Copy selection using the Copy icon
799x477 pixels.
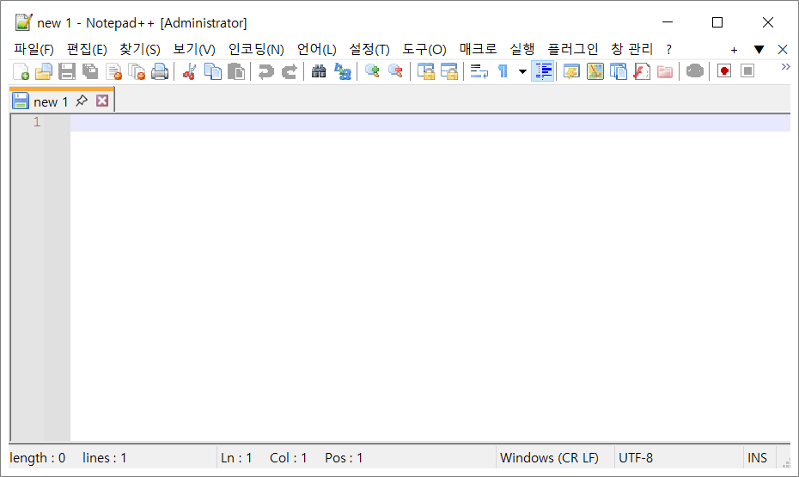tap(212, 71)
